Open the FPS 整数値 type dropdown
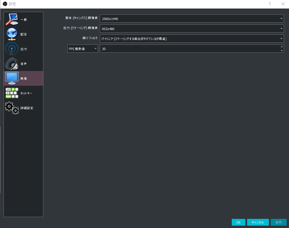Viewport: 289px width, 228px height. click(x=82, y=49)
